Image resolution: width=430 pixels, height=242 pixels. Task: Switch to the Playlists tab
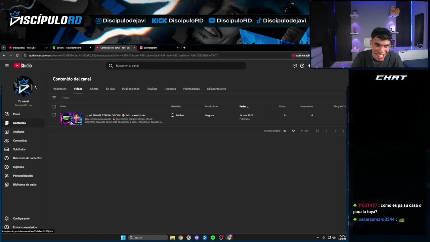tap(152, 89)
